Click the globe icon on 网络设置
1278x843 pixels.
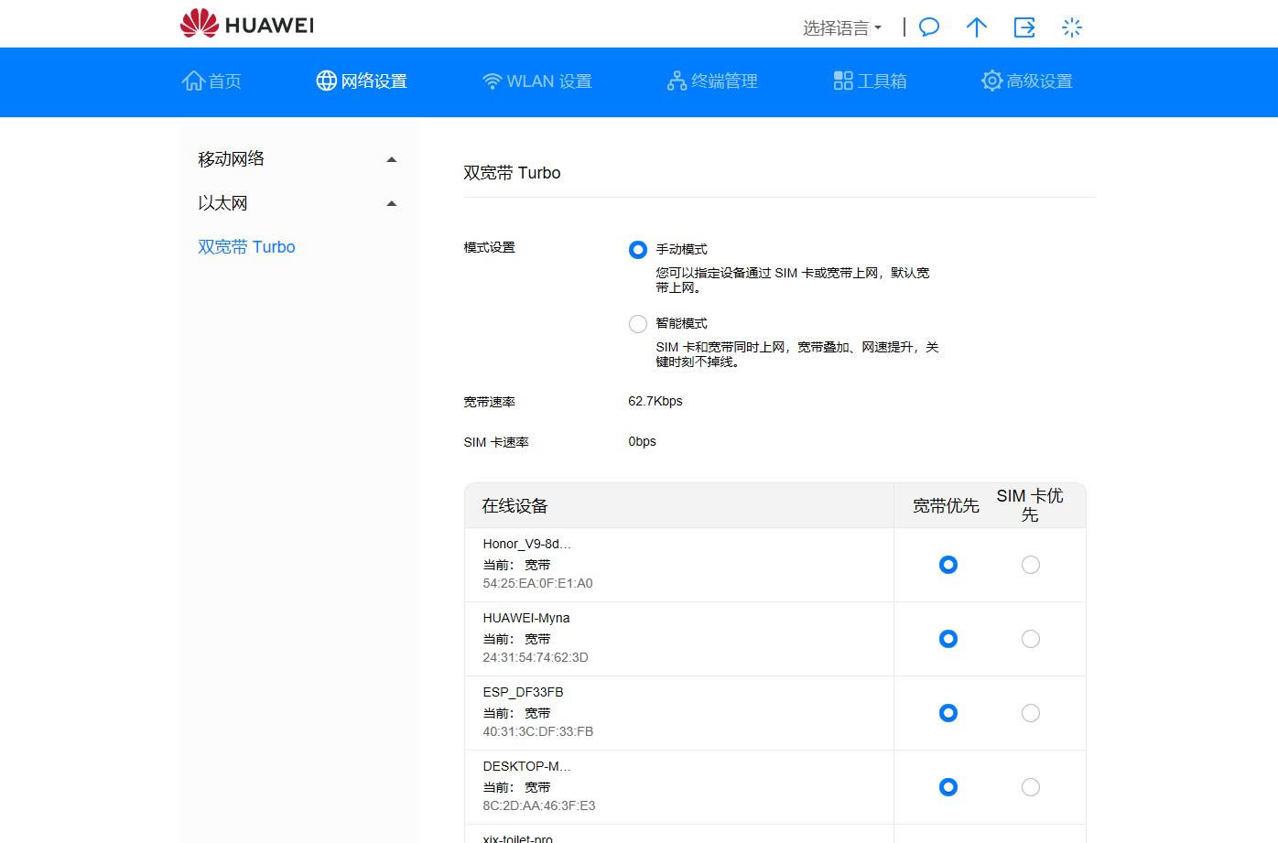326,81
